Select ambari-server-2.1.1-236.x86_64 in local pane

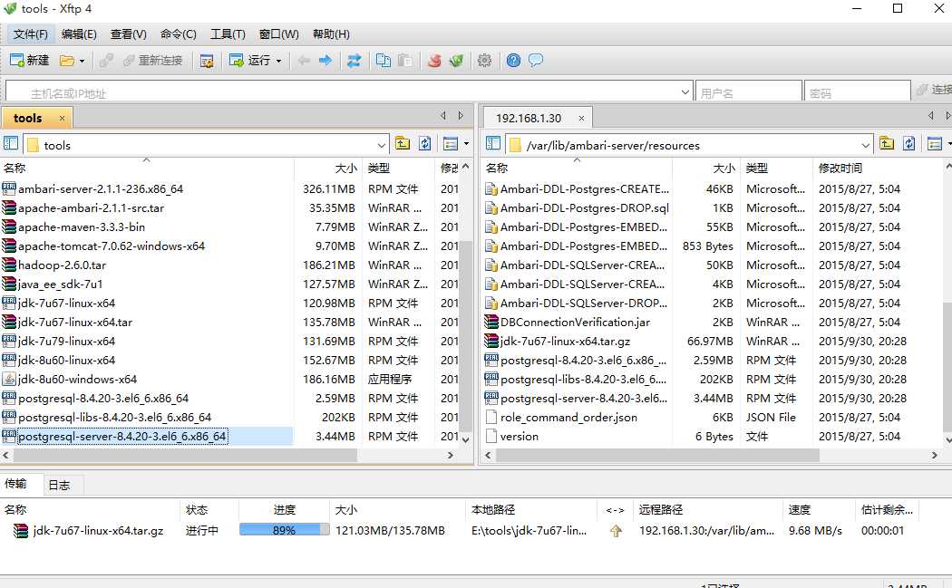point(101,188)
